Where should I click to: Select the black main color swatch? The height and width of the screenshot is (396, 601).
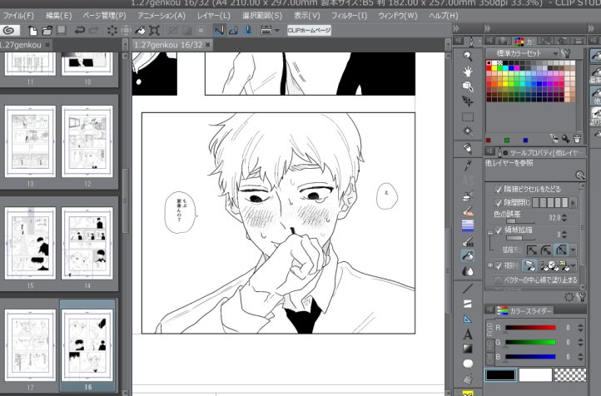pos(500,375)
